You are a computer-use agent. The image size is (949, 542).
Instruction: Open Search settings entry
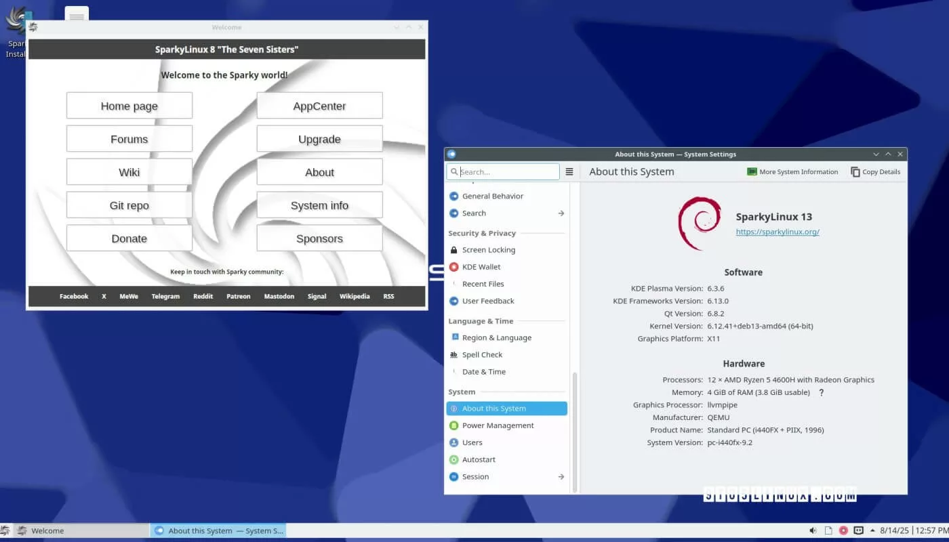tap(507, 213)
